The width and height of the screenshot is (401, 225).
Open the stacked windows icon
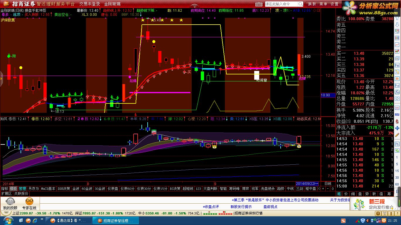pos(397,58)
